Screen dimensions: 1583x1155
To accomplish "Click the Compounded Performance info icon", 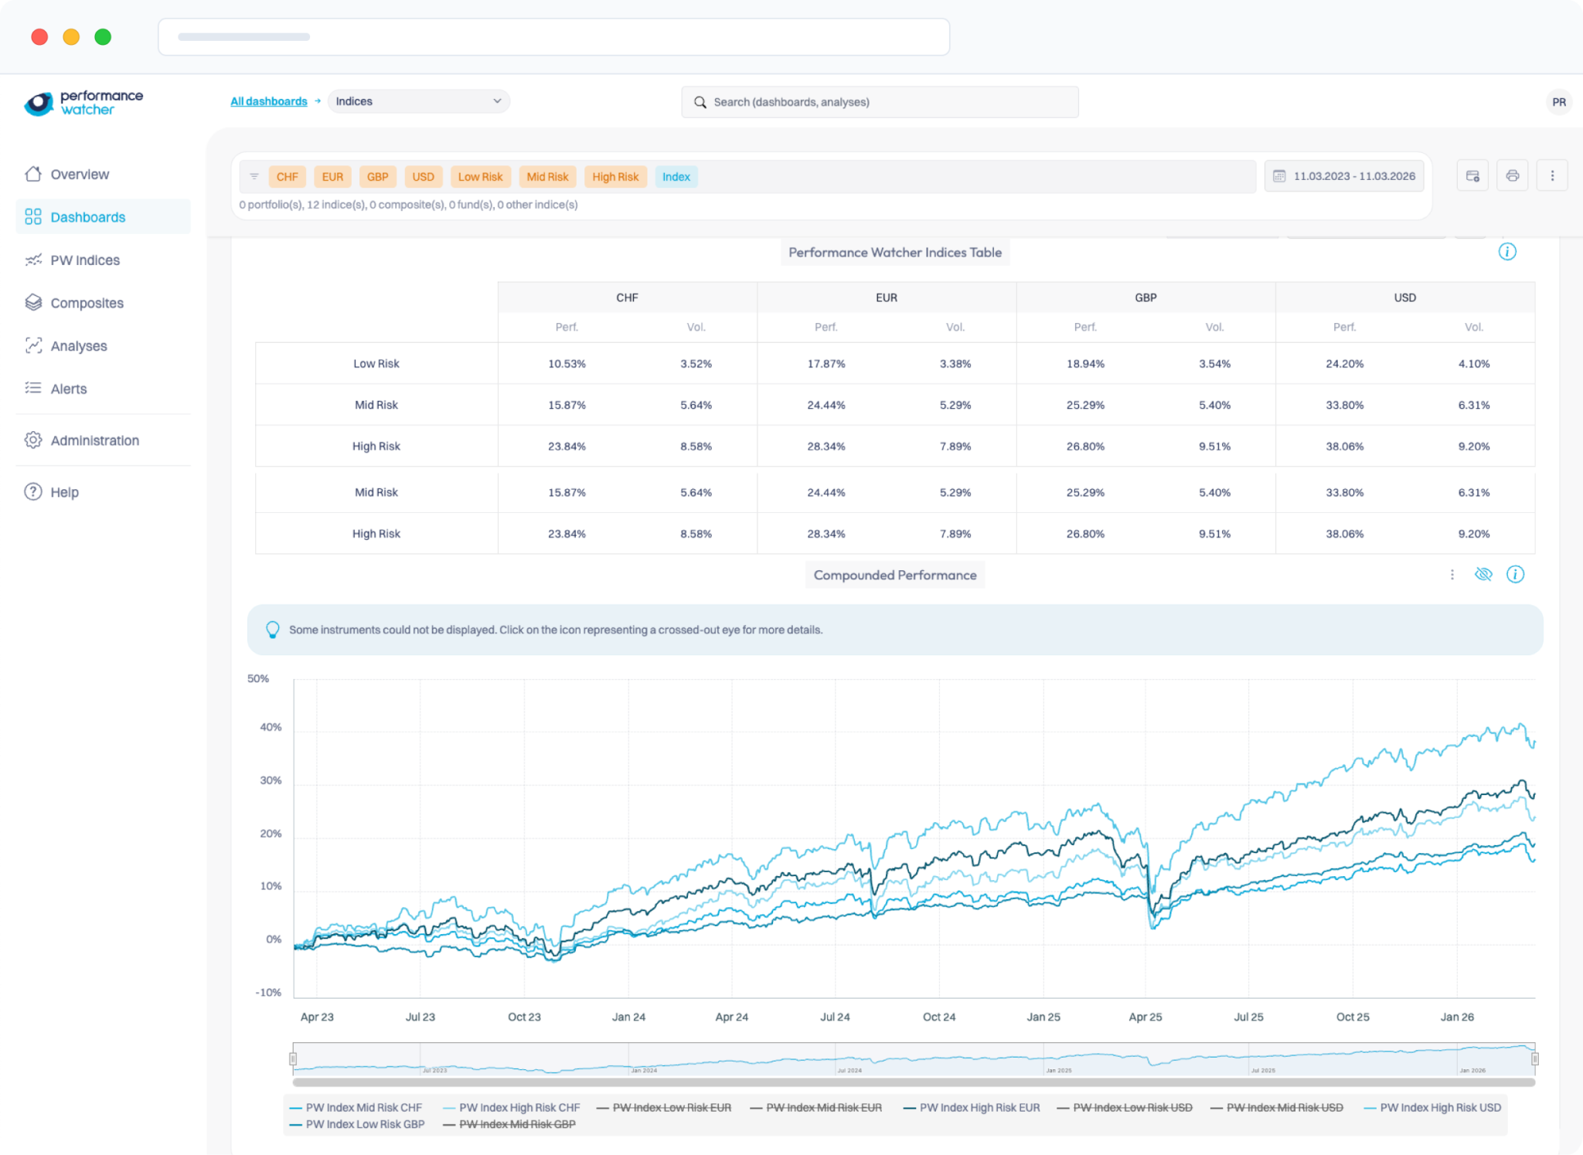I will tap(1515, 574).
